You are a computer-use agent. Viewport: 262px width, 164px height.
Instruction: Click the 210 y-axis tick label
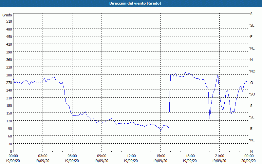(x=9, y=98)
